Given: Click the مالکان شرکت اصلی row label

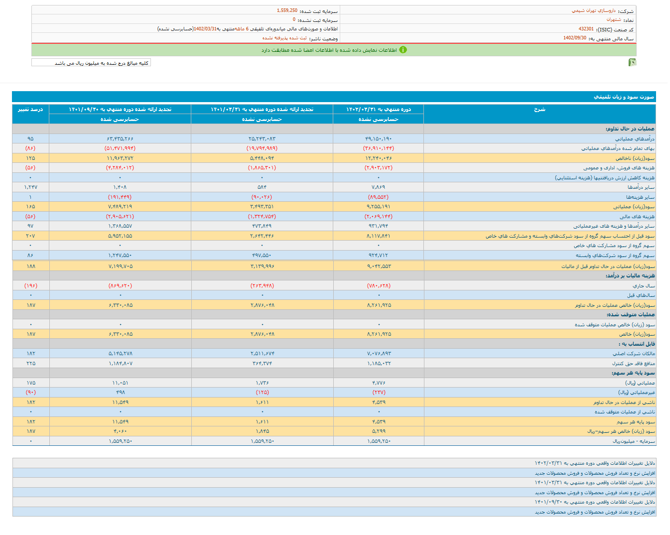Looking at the screenshot, I should pos(634,354).
